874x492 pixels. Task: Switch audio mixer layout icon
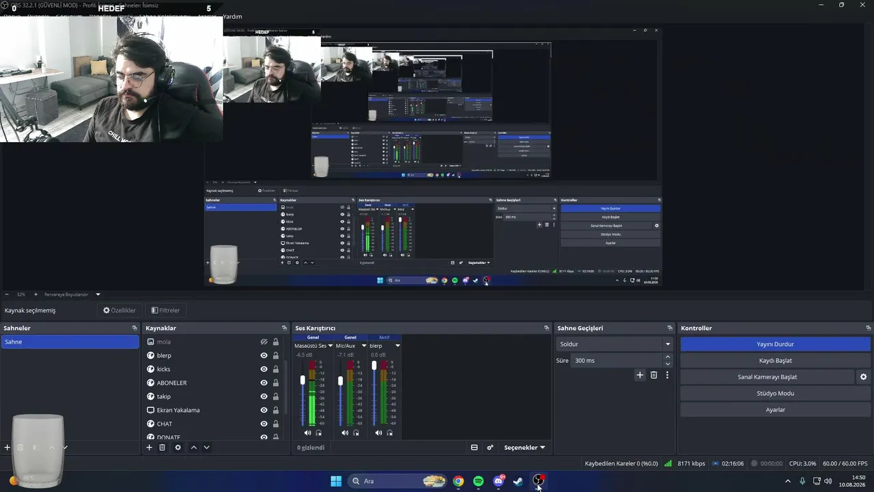point(475,448)
